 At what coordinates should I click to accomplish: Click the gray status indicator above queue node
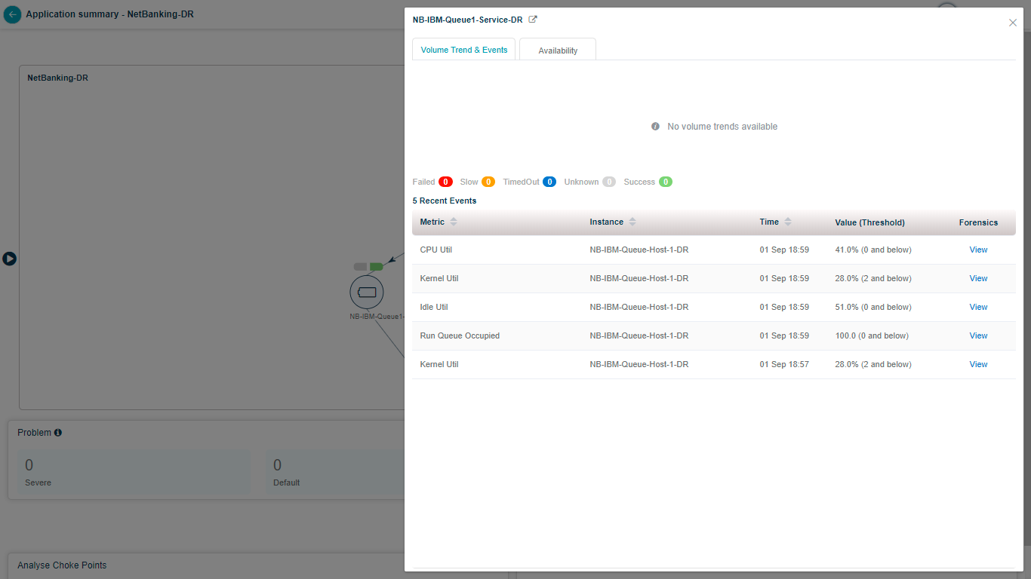[360, 267]
